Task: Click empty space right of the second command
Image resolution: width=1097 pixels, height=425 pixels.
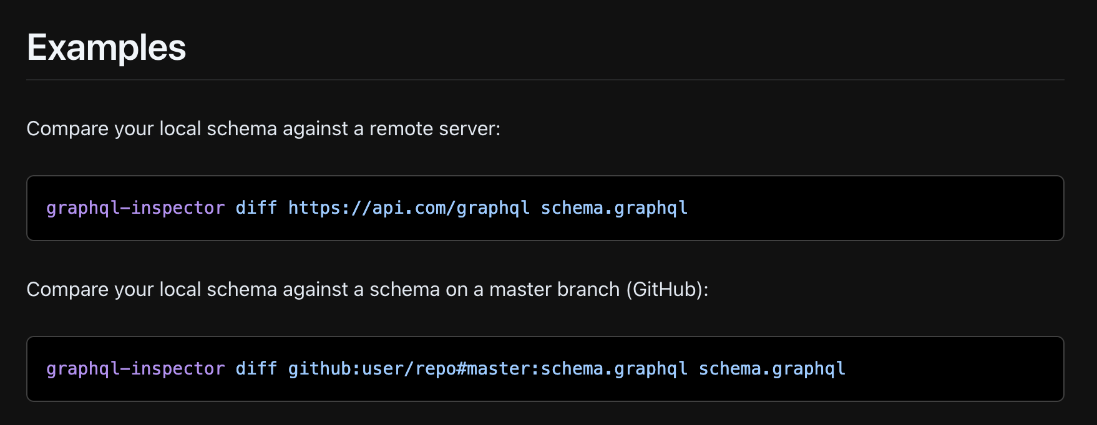Action: point(955,369)
